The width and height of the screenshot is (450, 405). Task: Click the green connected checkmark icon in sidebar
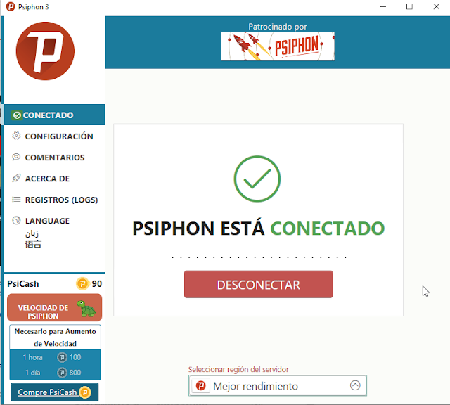pyautogui.click(x=17, y=115)
